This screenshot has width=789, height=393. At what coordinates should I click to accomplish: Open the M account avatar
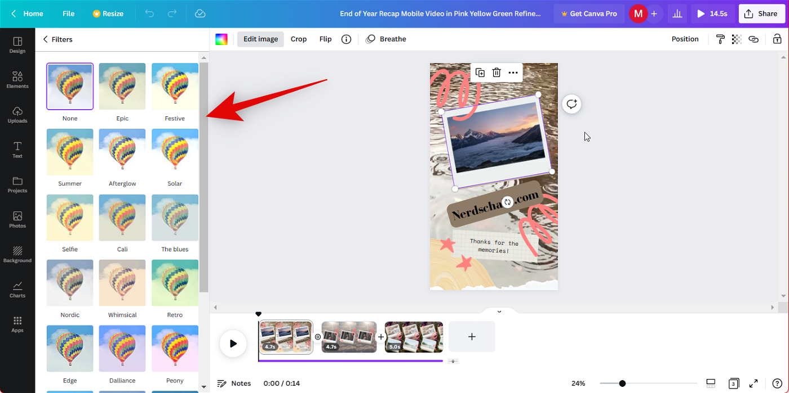coord(637,13)
